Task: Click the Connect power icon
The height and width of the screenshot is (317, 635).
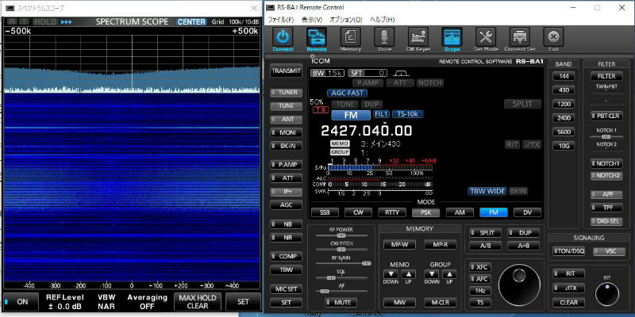Action: pyautogui.click(x=283, y=37)
